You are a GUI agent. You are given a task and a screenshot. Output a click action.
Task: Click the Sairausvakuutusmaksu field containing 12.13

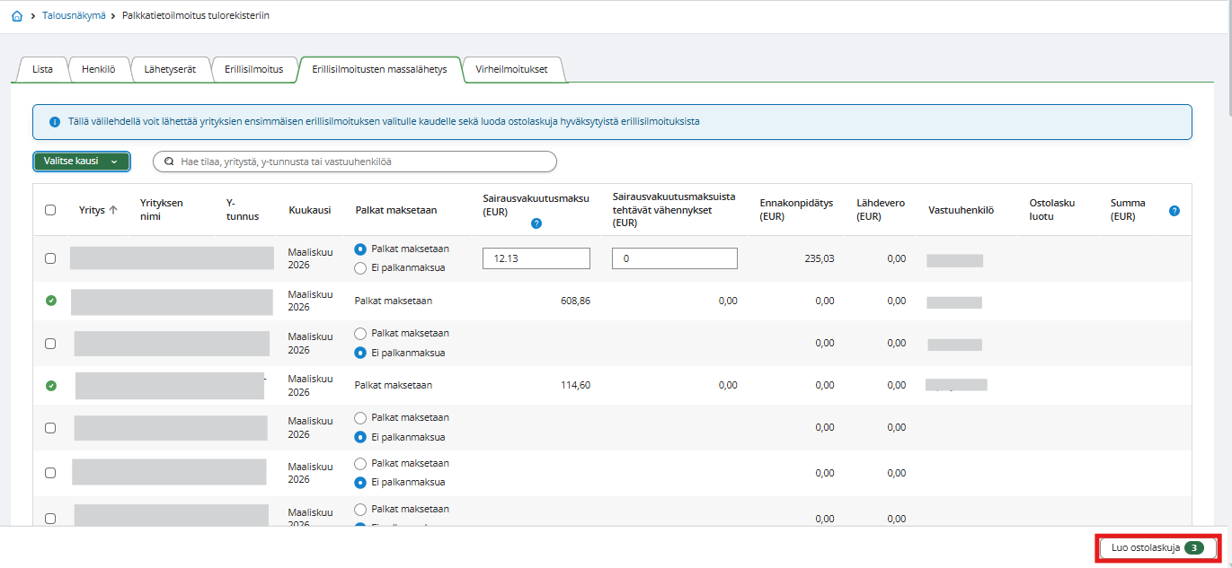pos(536,258)
